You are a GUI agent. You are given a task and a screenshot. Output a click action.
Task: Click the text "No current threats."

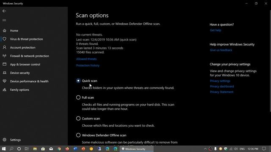pyautogui.click(x=89, y=35)
